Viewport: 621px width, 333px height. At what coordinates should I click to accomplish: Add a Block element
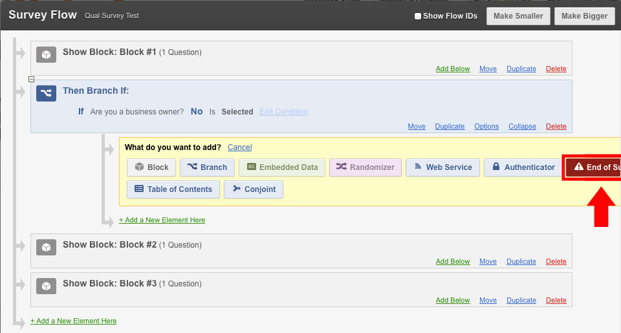(x=151, y=167)
